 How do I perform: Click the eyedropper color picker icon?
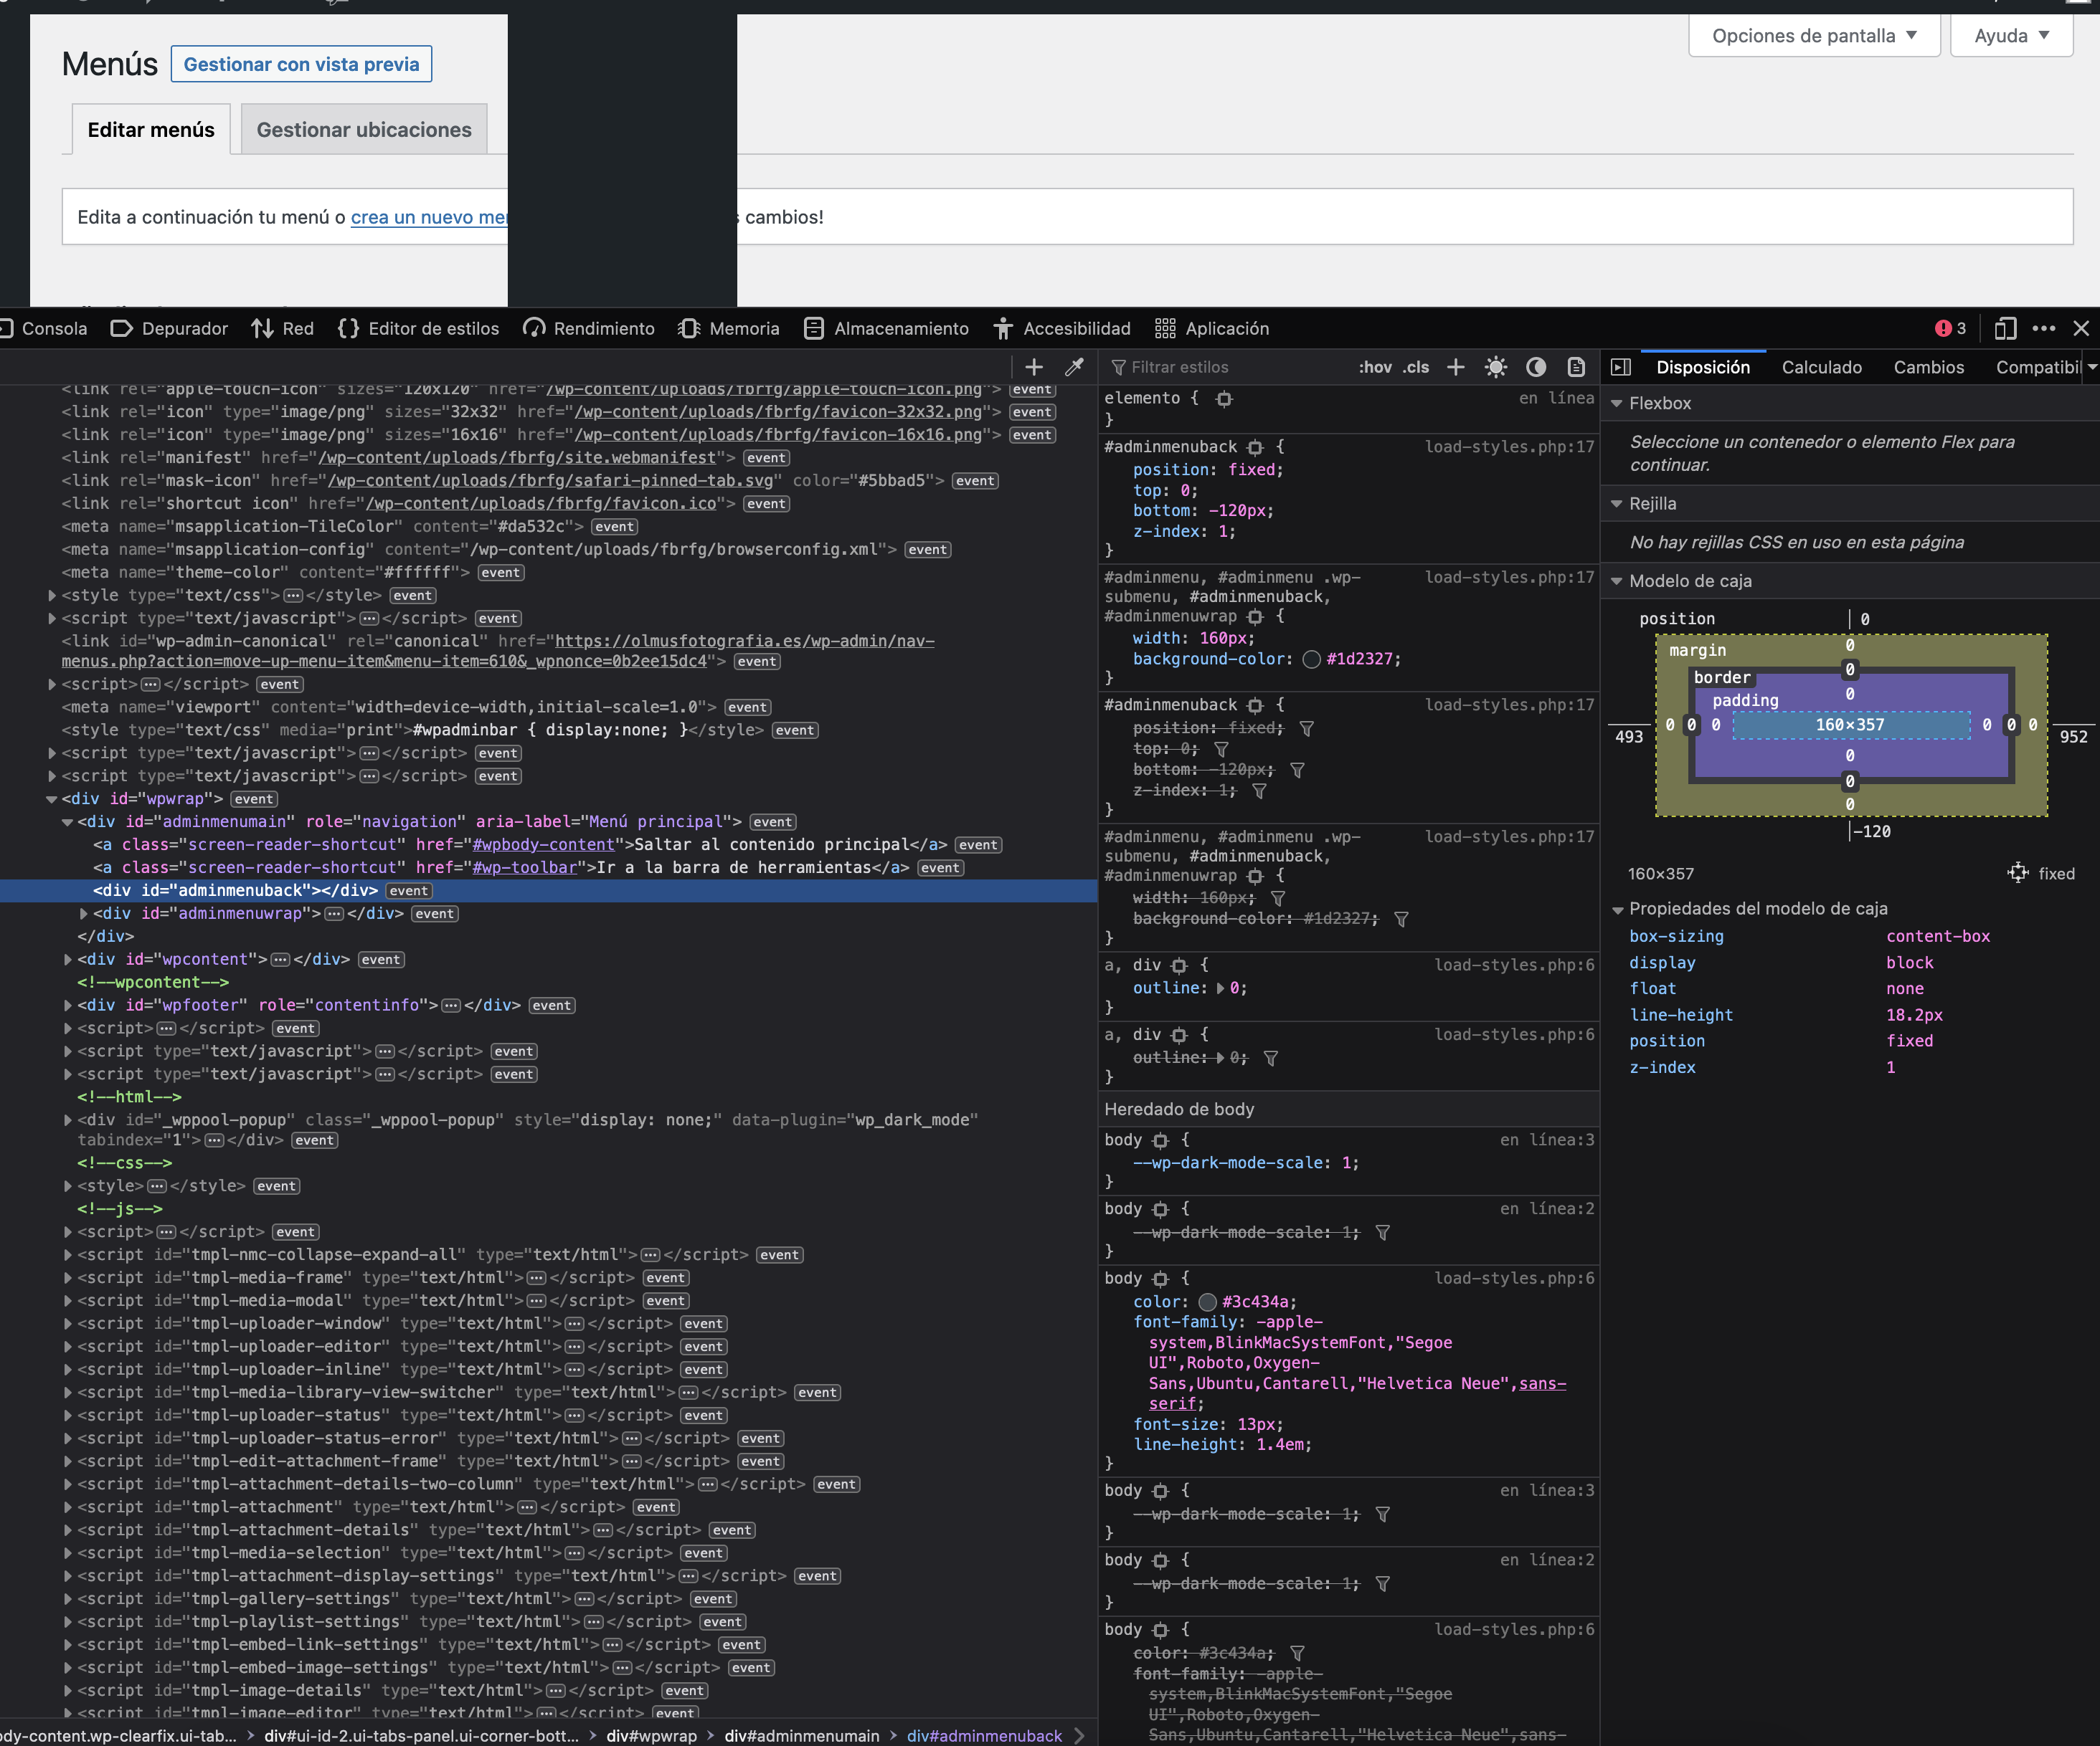1075,367
